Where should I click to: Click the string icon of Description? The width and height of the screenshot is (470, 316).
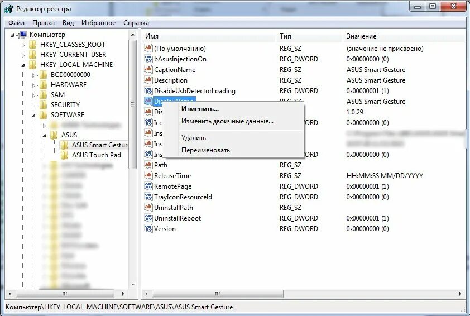148,80
